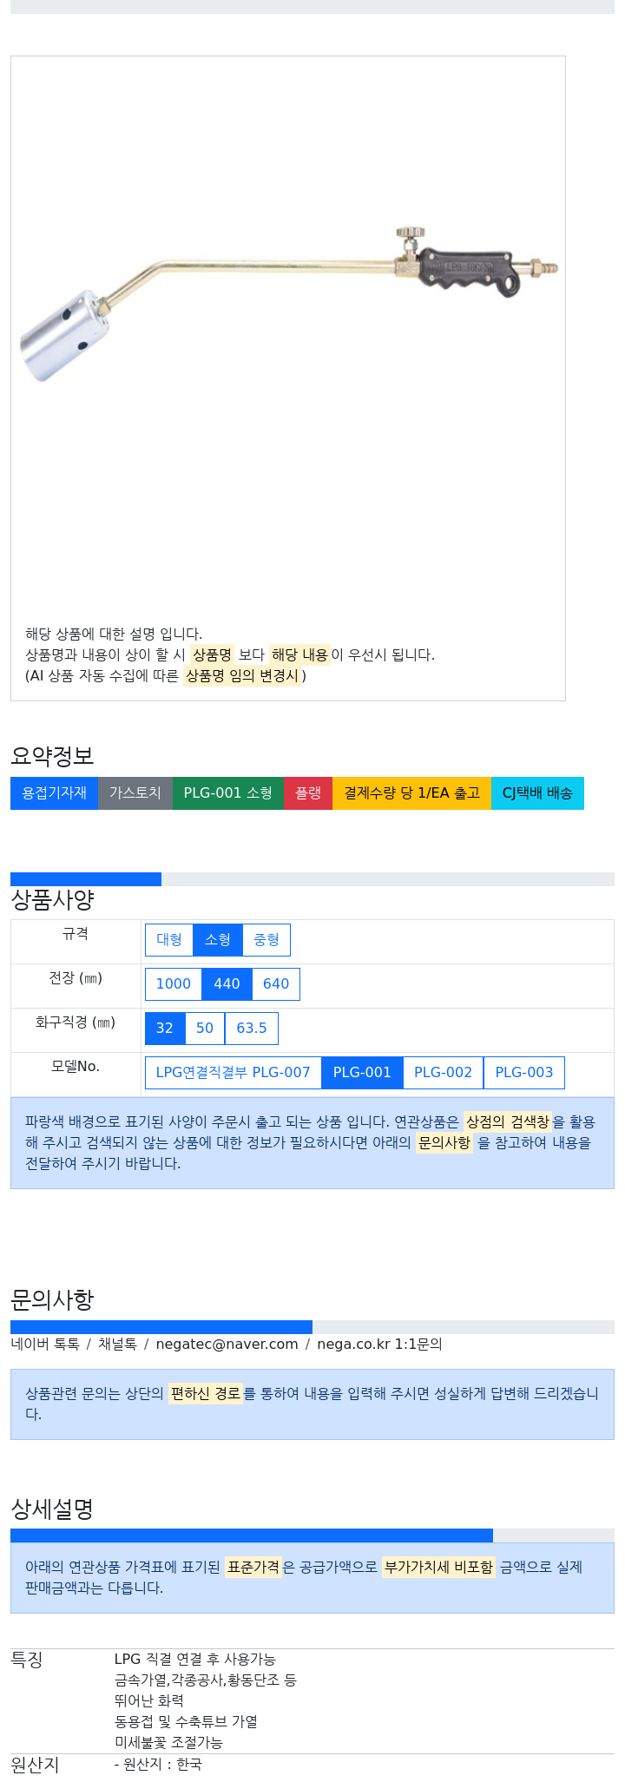Screen dimensions: 625x1782
Task: Click the PLG-001 소형 green tag
Action: click(x=228, y=793)
